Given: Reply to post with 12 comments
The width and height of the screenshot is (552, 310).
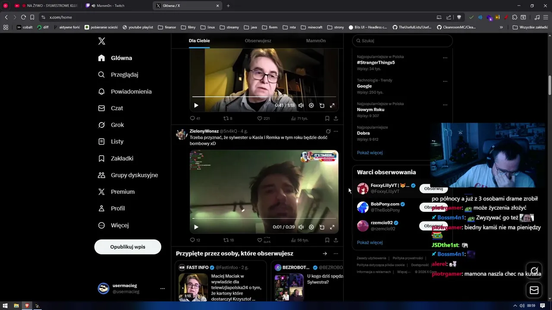Looking at the screenshot, I should click(x=195, y=240).
